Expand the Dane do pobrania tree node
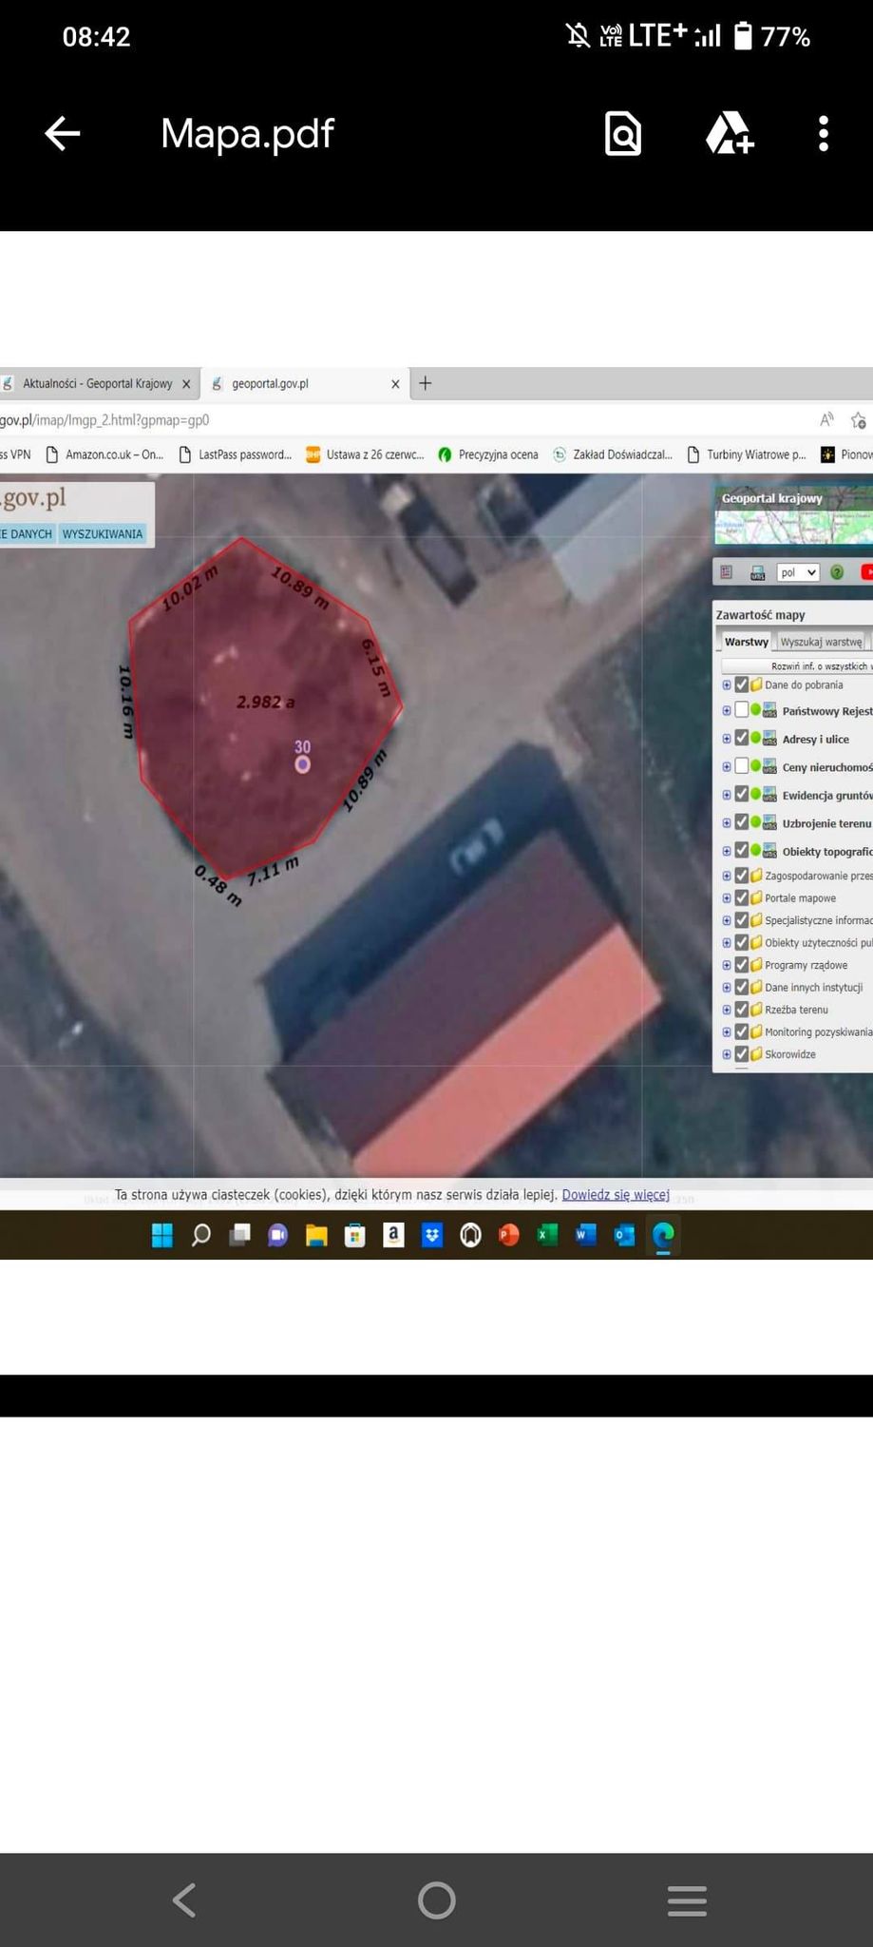Image resolution: width=873 pixels, height=1947 pixels. tap(727, 684)
